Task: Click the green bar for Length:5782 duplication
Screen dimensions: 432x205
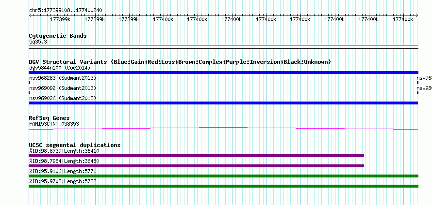Action: pos(223,186)
